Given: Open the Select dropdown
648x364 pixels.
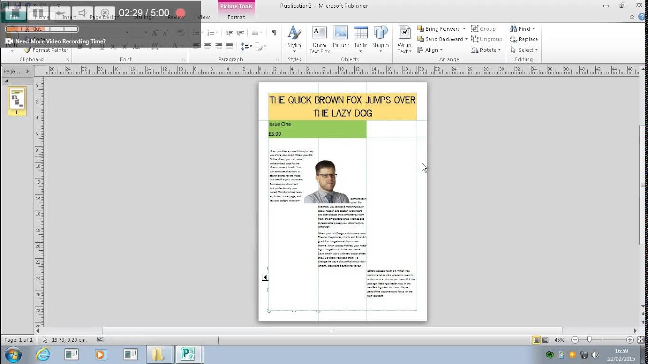Looking at the screenshot, I should pos(524,50).
